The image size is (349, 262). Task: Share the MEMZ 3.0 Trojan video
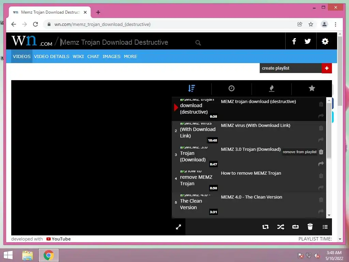(x=321, y=164)
